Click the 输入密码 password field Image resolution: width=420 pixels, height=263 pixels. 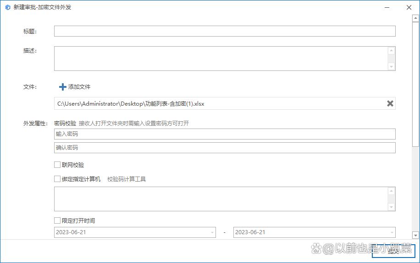click(x=225, y=134)
